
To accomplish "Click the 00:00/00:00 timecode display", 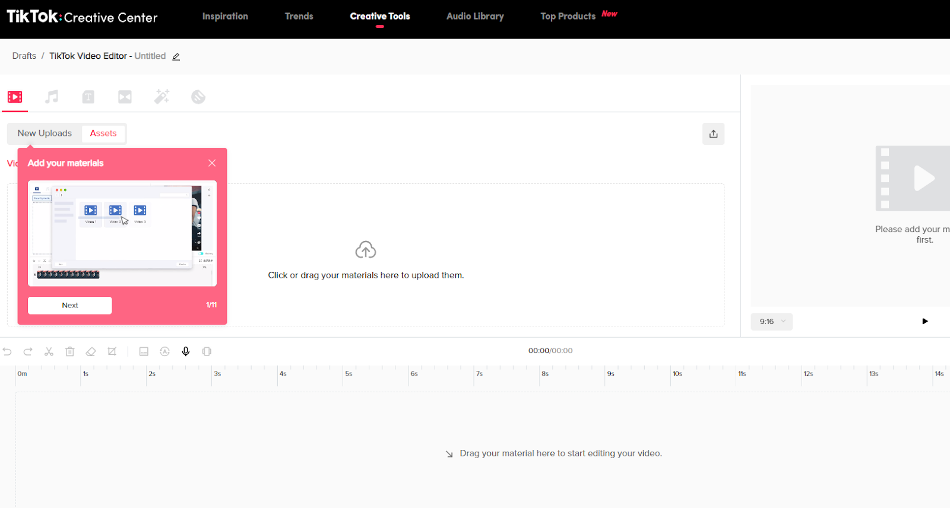I will point(550,351).
